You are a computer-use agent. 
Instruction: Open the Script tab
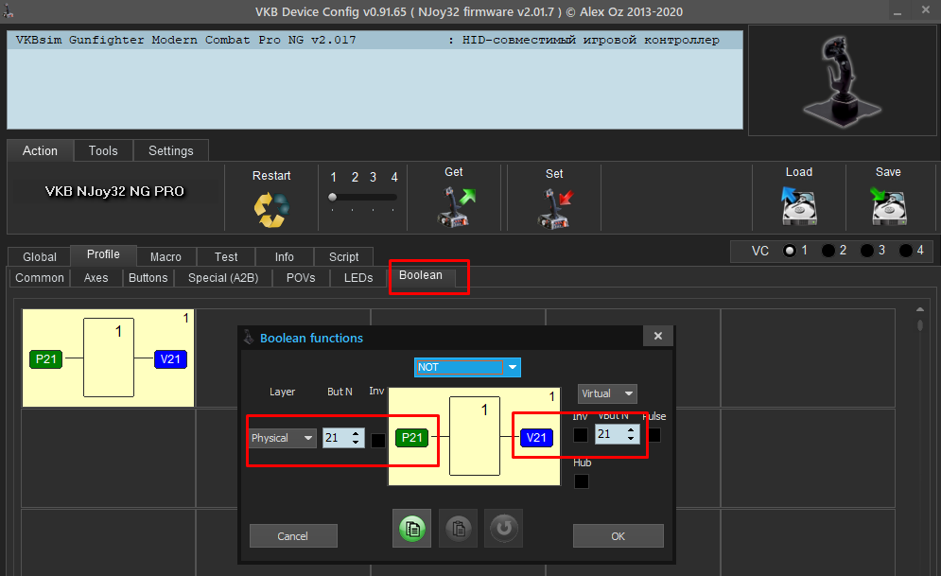(344, 257)
